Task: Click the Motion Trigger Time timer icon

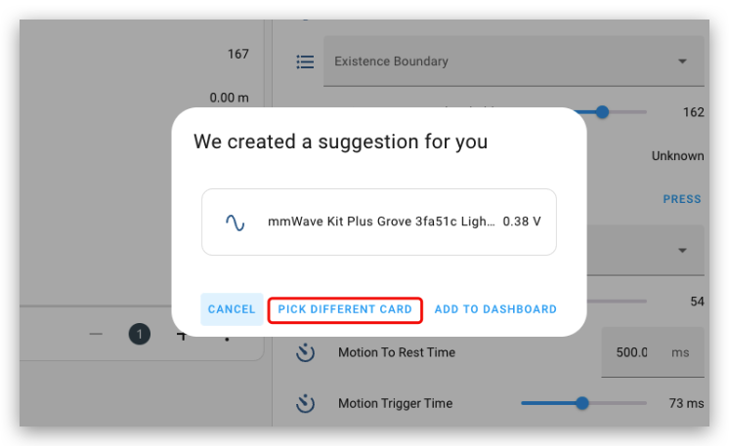Action: pyautogui.click(x=305, y=403)
